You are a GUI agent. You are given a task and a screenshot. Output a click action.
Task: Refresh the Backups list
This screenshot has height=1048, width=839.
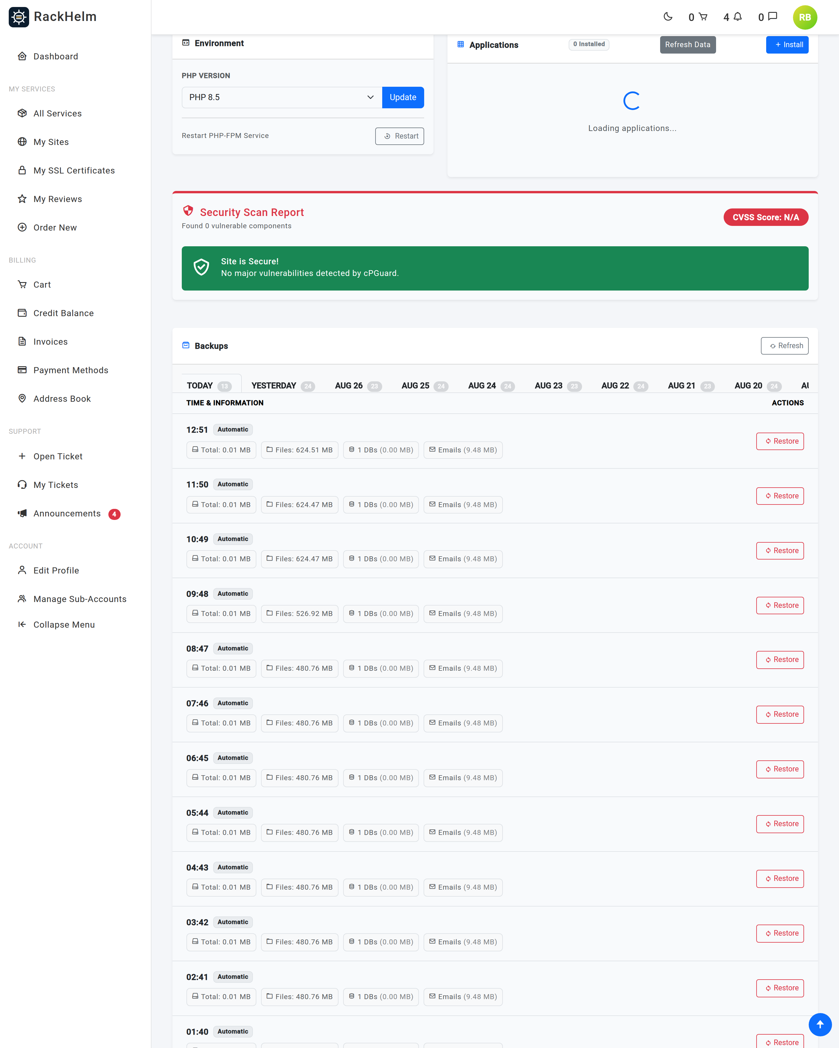pos(785,346)
